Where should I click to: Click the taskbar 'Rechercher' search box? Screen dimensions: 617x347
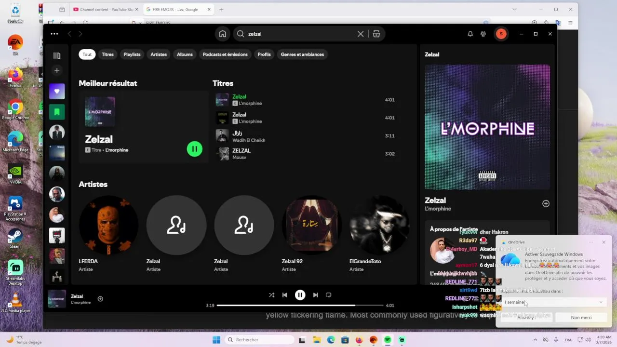pos(260,340)
